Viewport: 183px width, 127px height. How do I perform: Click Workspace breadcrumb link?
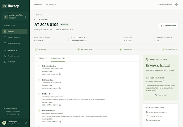click(38, 5)
